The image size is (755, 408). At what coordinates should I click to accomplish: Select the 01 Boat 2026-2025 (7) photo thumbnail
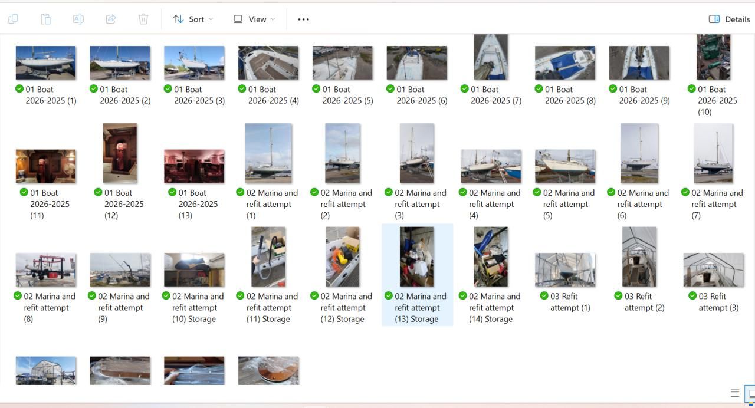point(491,57)
